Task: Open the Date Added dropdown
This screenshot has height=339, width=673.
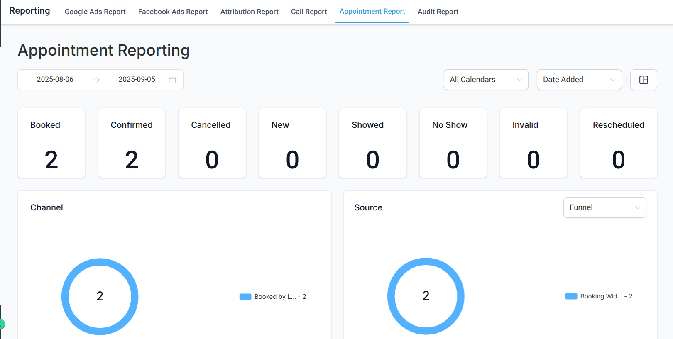Action: click(x=579, y=80)
